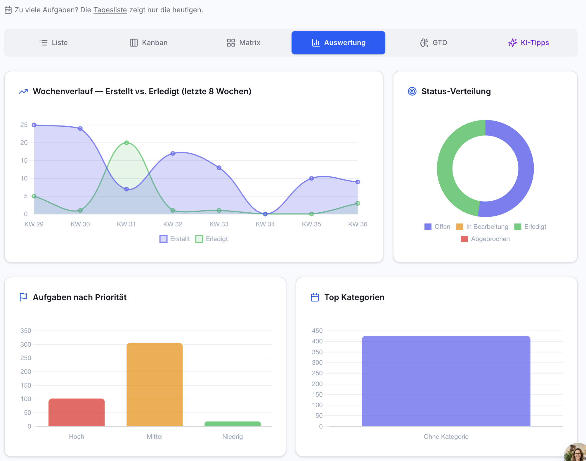Select the Auswertung tab

pos(338,43)
